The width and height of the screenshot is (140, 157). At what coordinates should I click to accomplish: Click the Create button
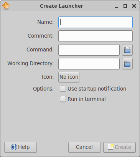pos(119,147)
